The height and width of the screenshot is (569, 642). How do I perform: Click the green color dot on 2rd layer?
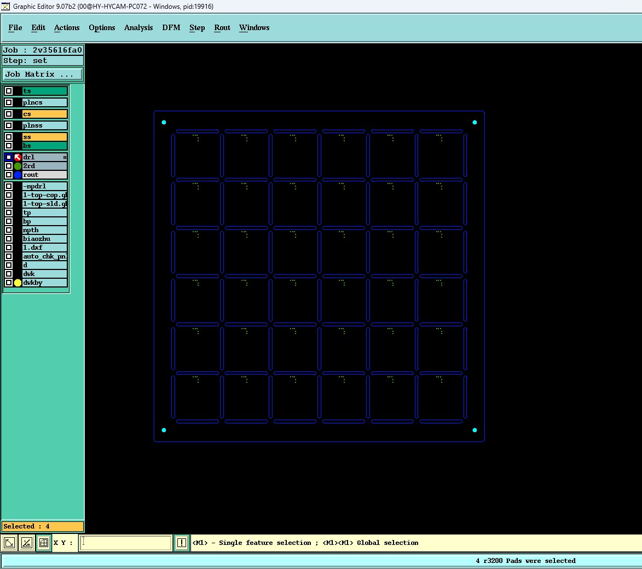(18, 166)
